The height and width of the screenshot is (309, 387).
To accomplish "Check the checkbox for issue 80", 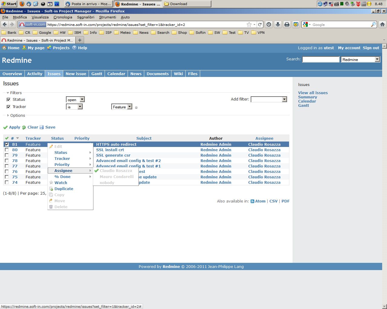I will coord(7,150).
